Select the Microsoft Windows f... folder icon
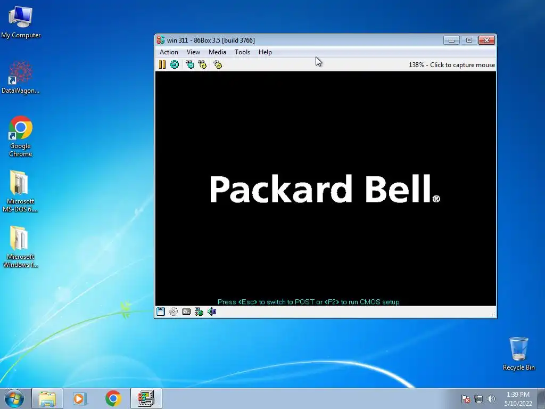 point(20,247)
